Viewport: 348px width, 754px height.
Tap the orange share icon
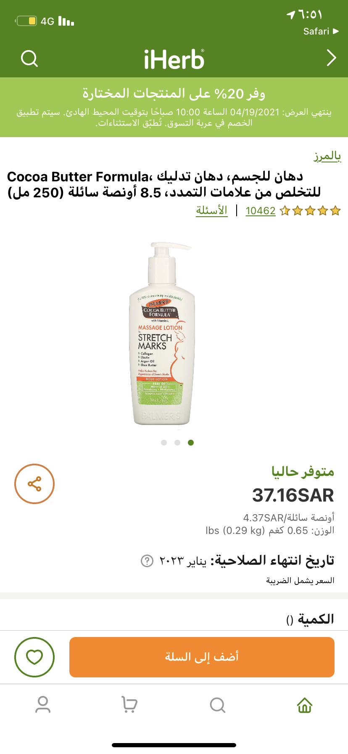34,484
